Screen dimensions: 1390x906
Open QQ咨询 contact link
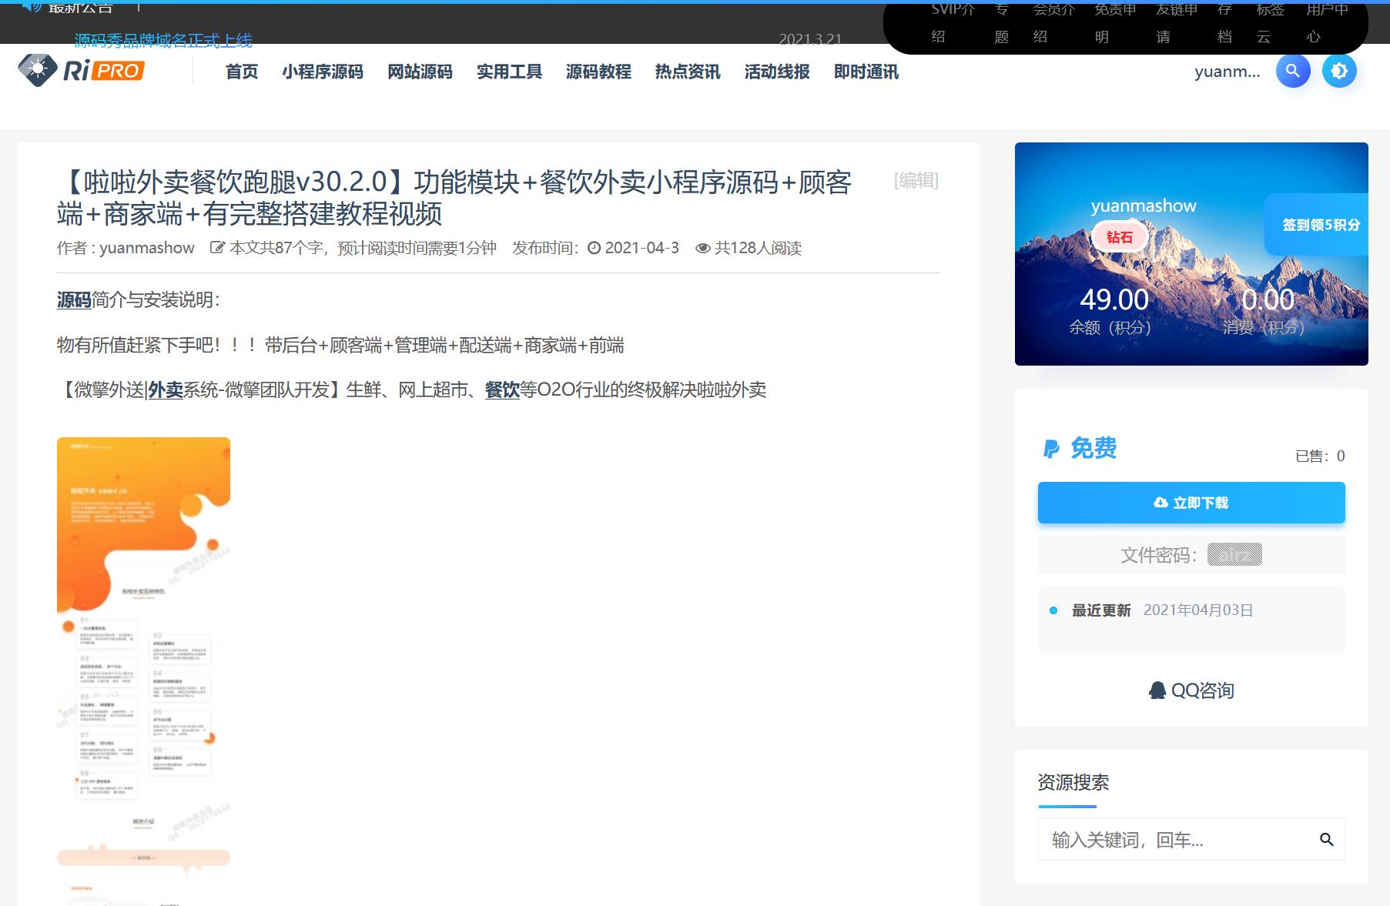(x=1191, y=690)
